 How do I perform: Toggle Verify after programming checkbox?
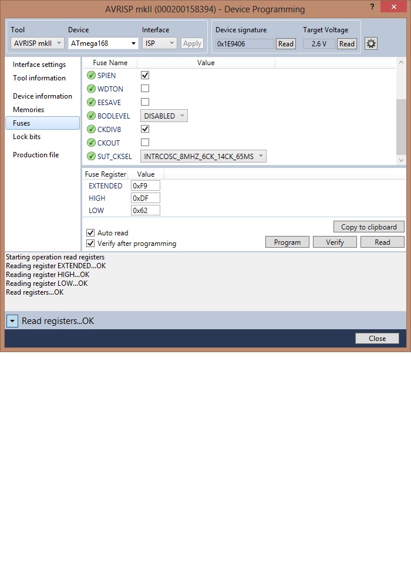click(x=90, y=243)
